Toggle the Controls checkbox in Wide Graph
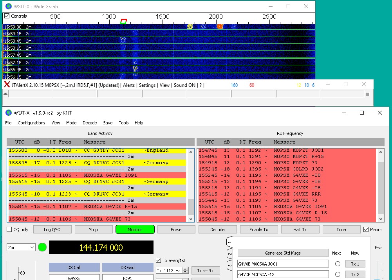Screen dimensions: 392x280 coord(7,16)
